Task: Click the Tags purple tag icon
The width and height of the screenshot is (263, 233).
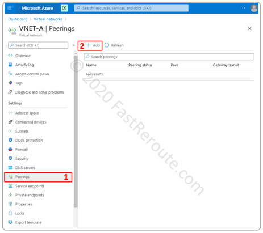Action: point(10,83)
